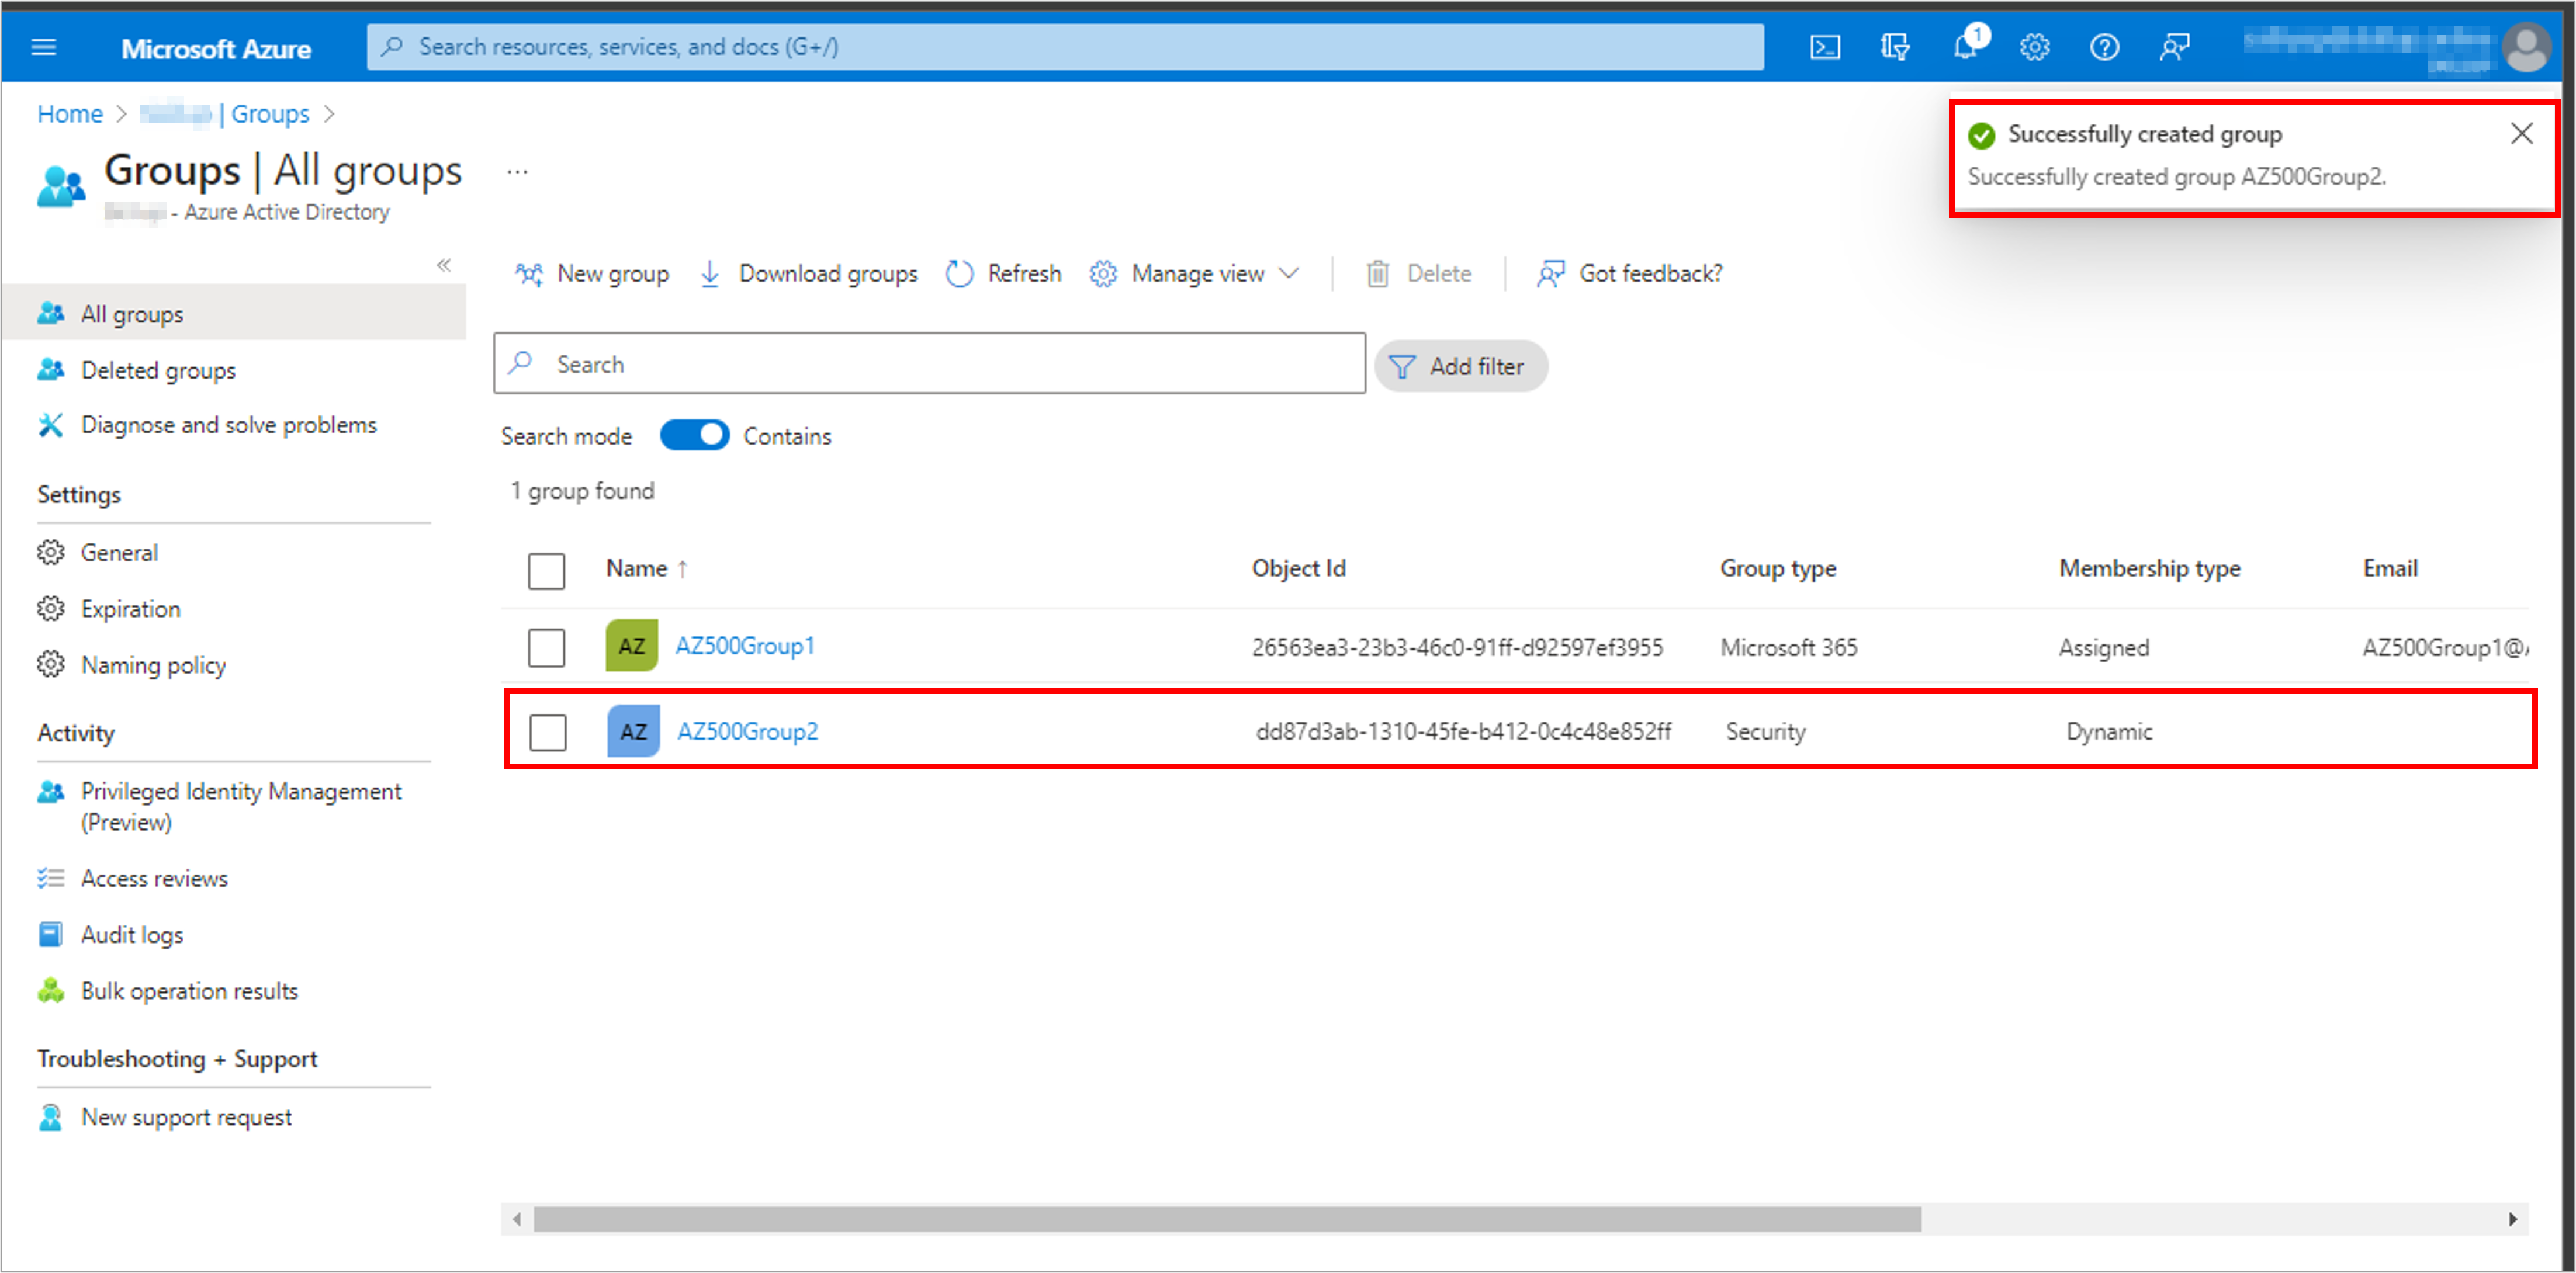This screenshot has width=2576, height=1273.
Task: Click the Groups blade icon beside title
Action: 60,186
